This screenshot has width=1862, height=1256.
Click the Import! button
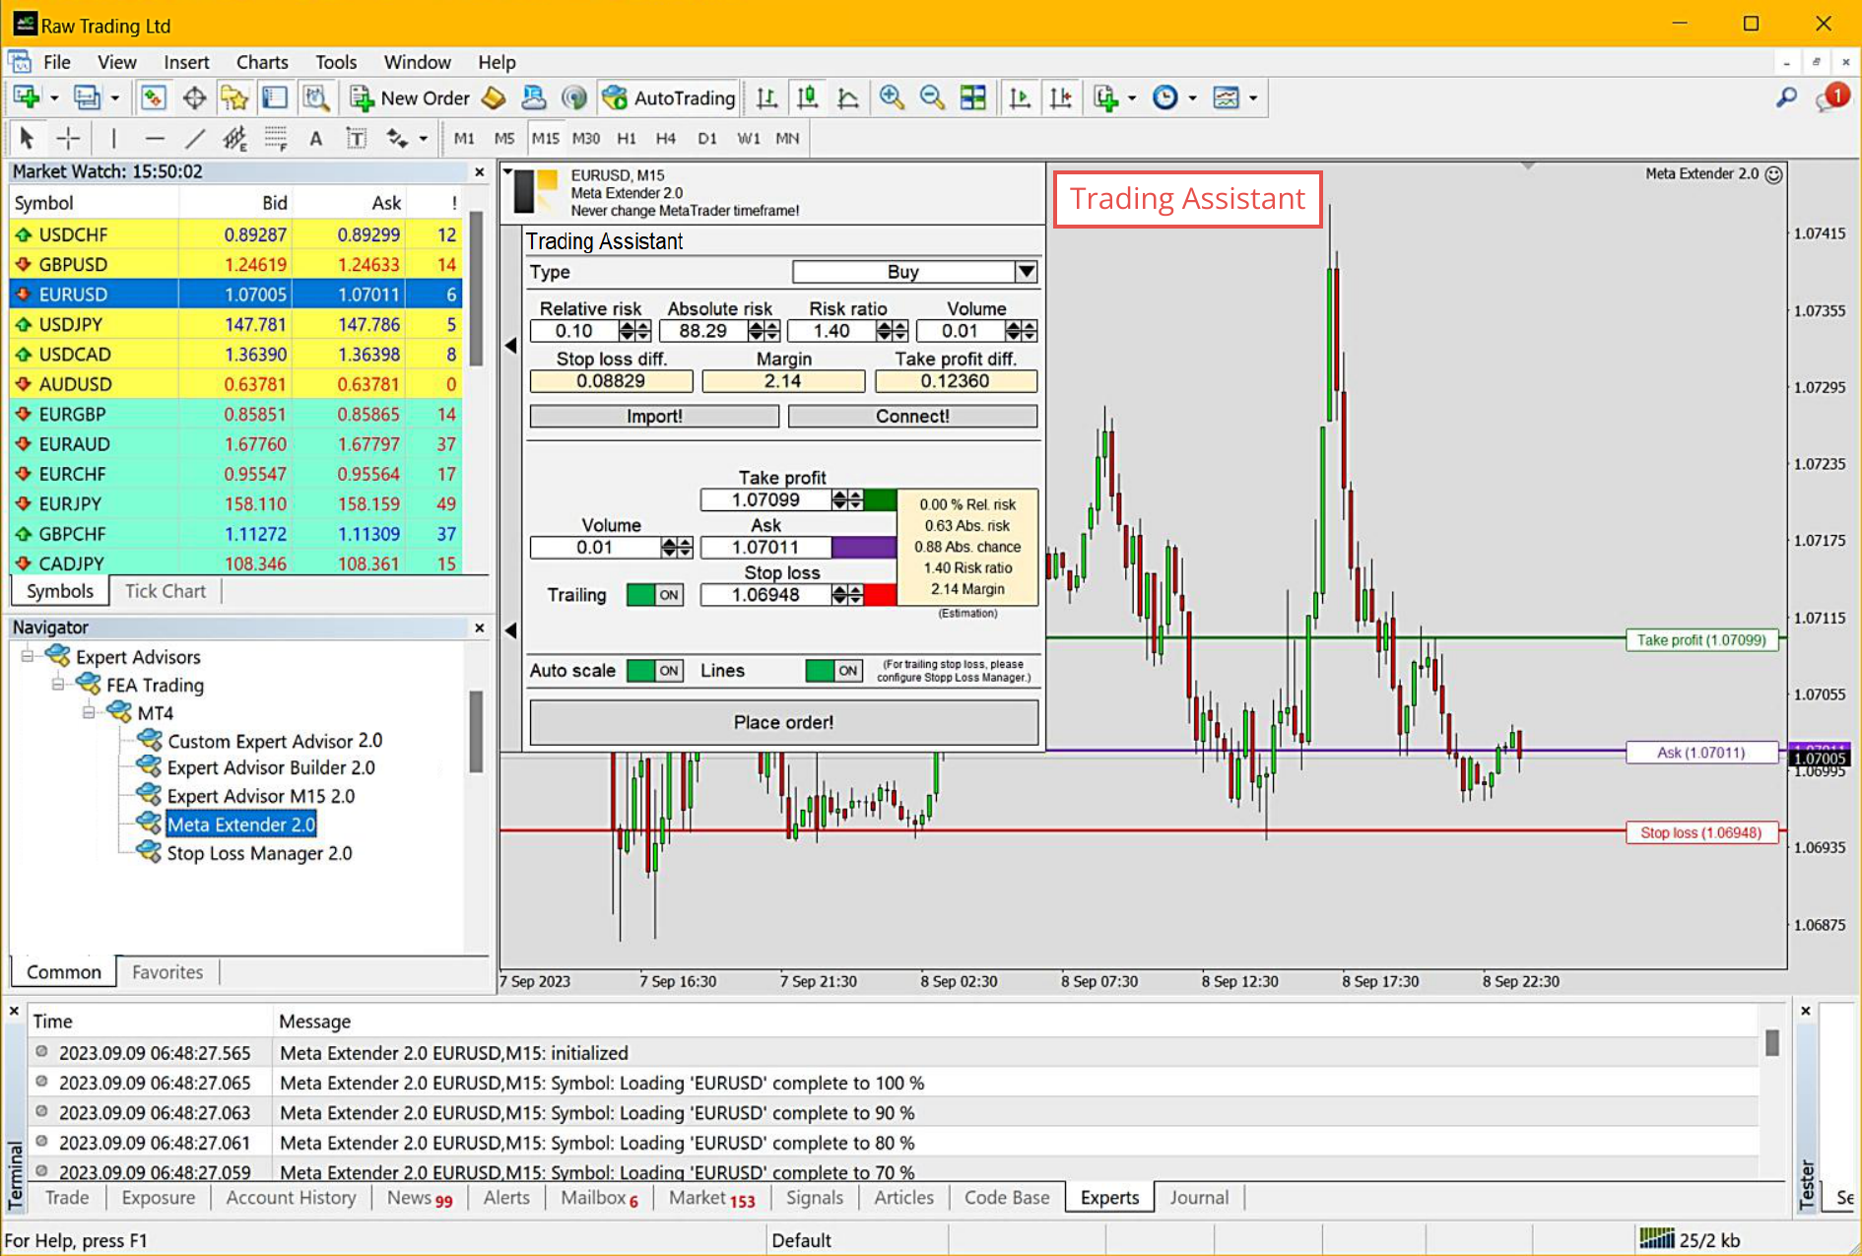coord(654,417)
